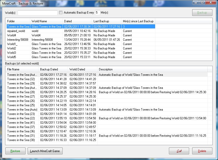Viewport: 218px width, 160px height.
Task: Launch MineCraft Game button
Action: pyautogui.click(x=45, y=151)
